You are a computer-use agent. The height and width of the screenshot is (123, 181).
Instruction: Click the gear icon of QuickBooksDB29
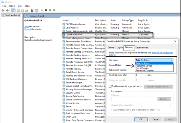[x=64, y=34]
